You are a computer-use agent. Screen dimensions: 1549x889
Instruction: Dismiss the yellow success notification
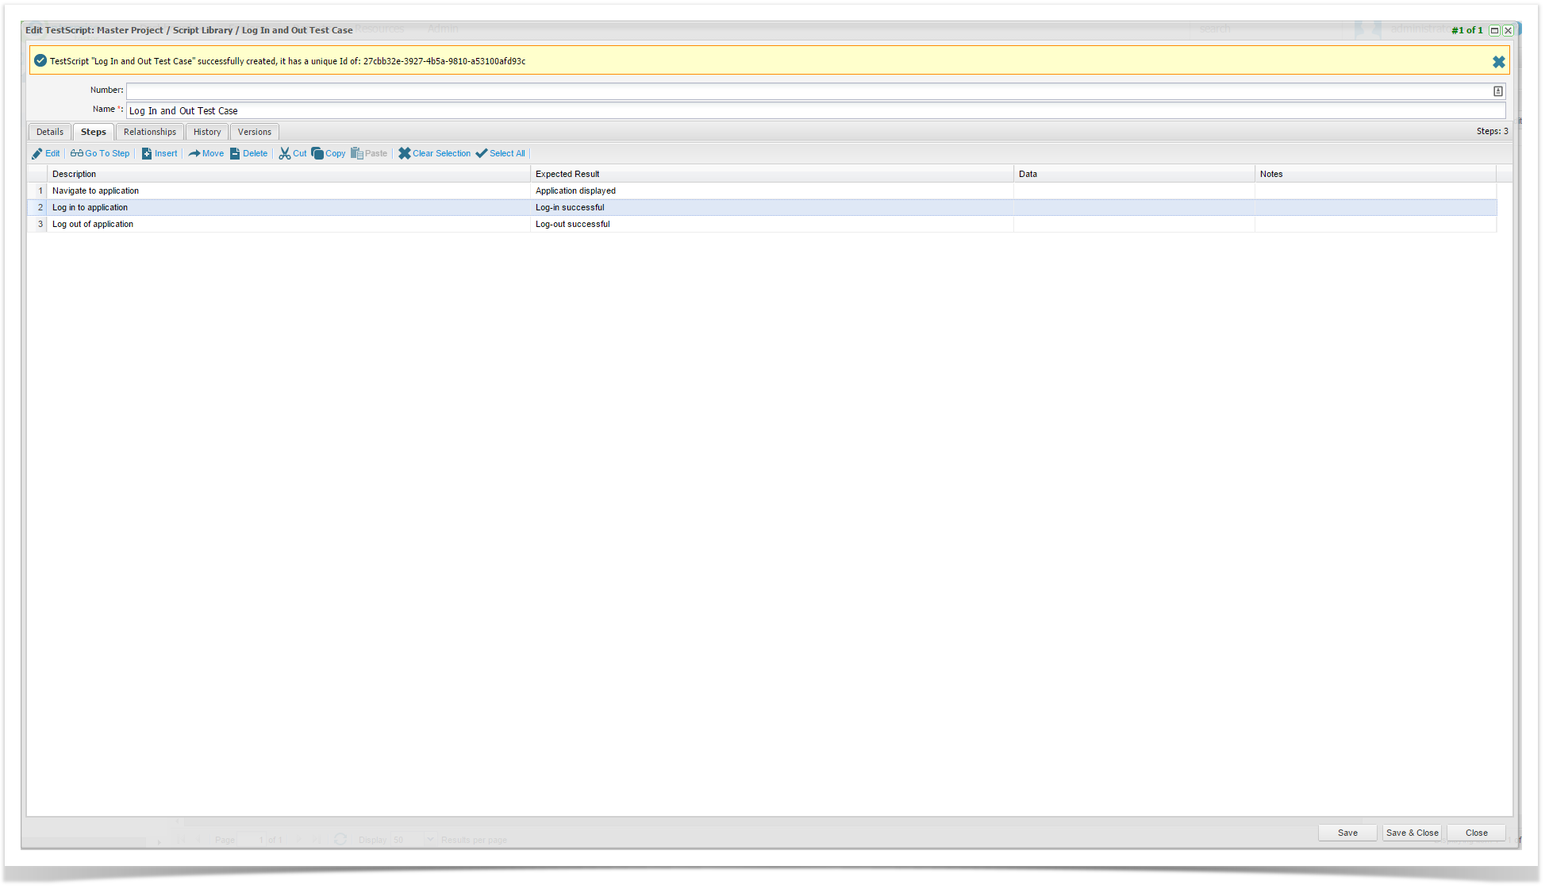coord(1498,62)
